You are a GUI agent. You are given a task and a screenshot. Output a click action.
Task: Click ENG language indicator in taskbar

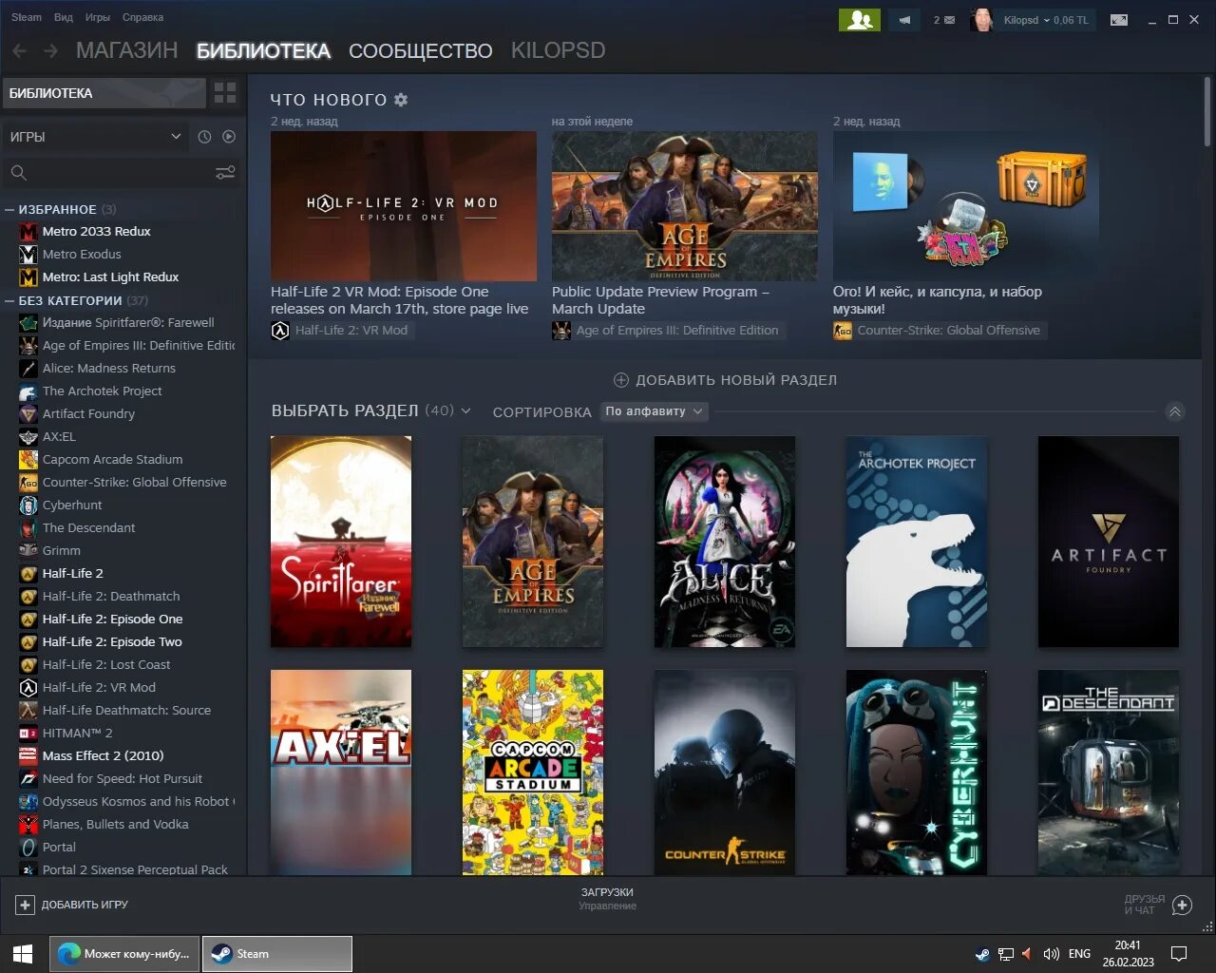[1079, 954]
